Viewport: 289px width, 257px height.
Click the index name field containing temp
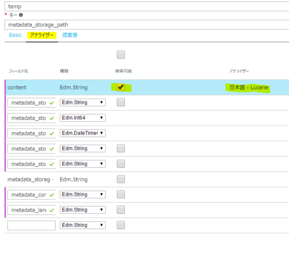click(147, 7)
